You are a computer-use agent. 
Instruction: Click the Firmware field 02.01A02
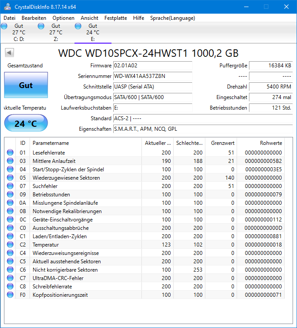point(152,66)
